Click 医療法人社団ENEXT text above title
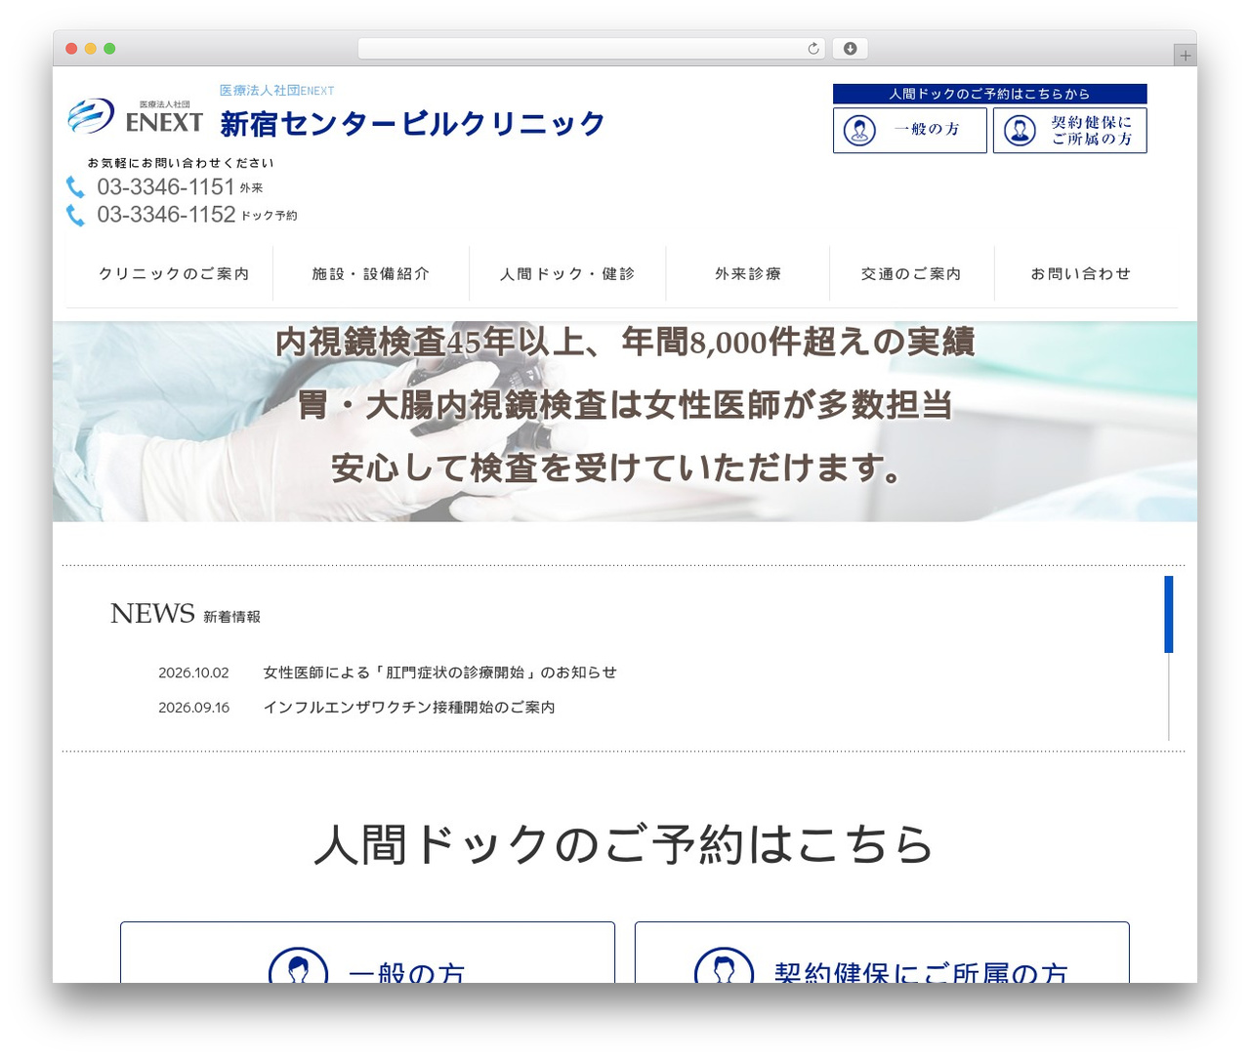Viewport: 1250px width, 1058px height. point(276,90)
